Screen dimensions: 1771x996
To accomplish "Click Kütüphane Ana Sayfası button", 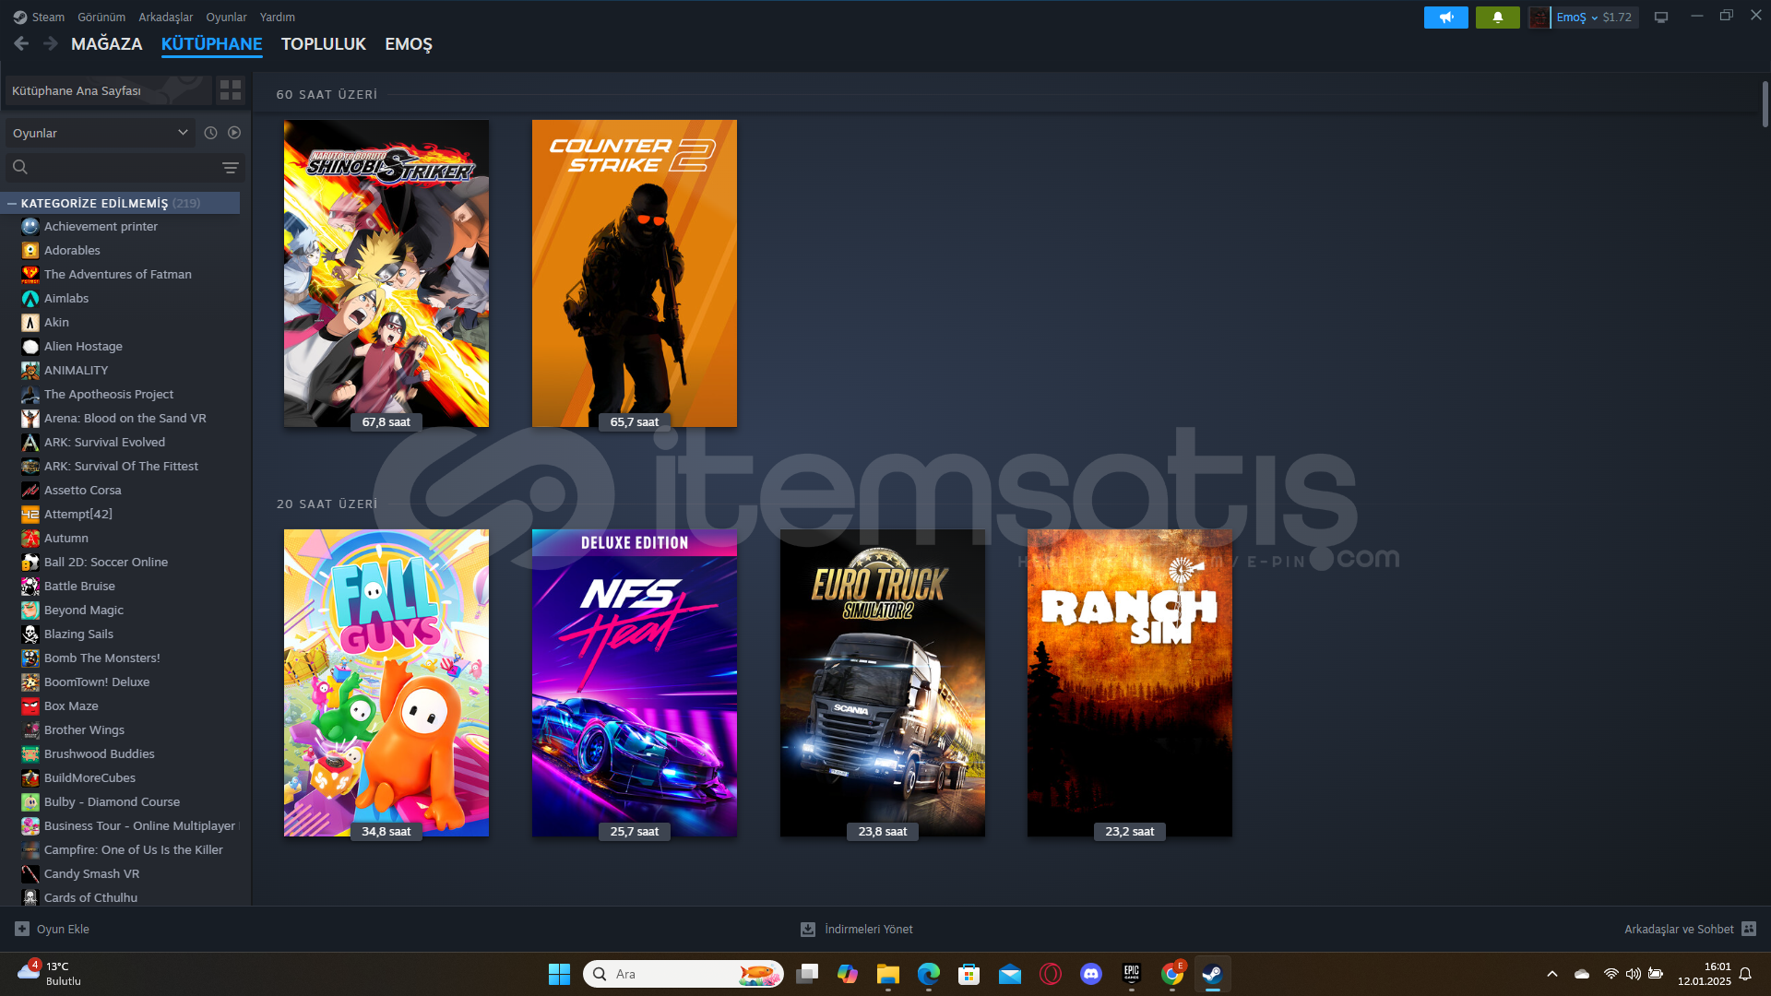I will pos(108,90).
